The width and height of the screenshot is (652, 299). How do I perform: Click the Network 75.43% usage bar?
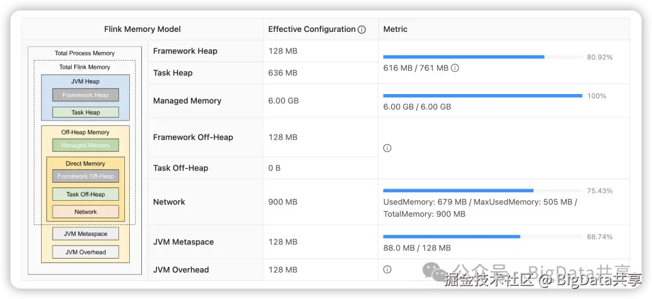458,190
